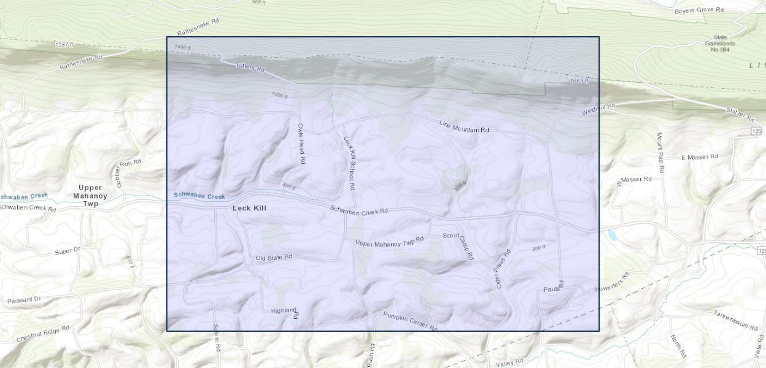Select the State Gamelands No 084 label
766x368 pixels.
720,44
